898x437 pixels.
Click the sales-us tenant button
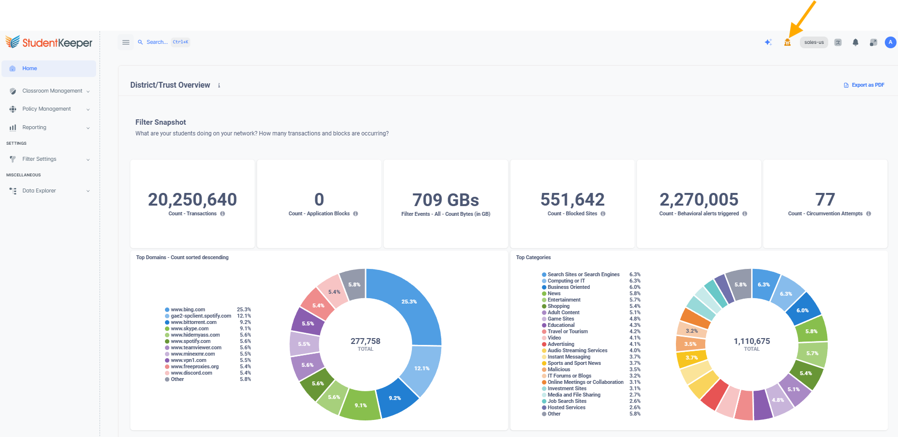[x=814, y=42]
